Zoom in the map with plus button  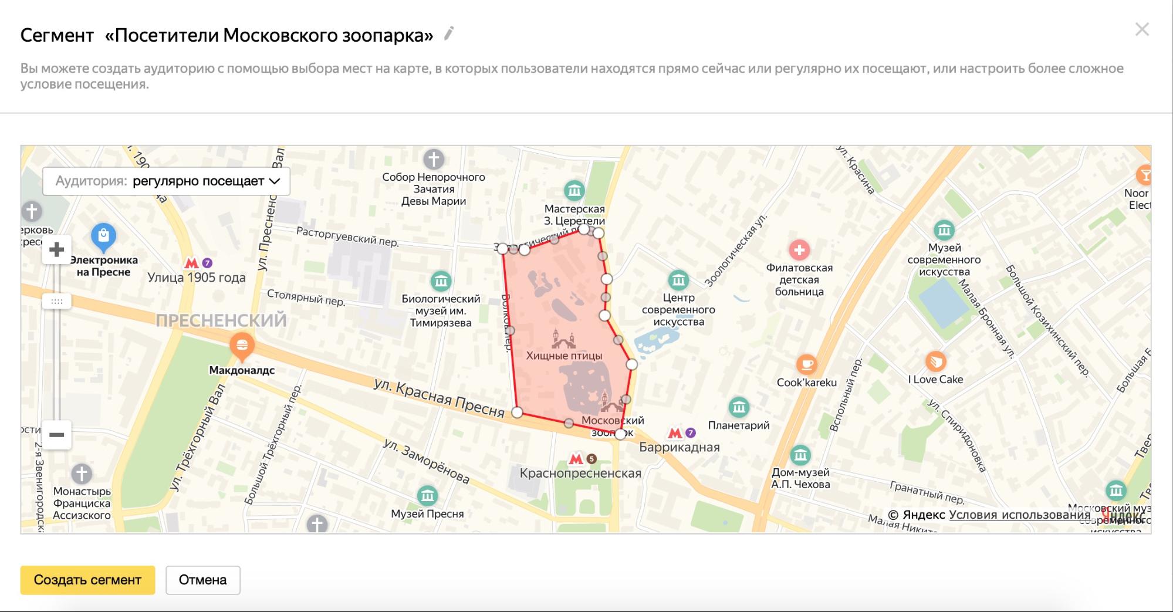click(x=57, y=250)
